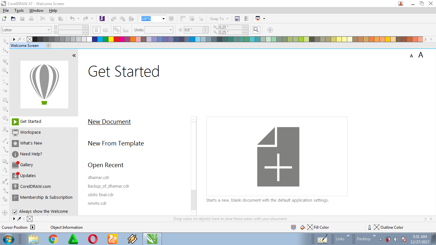The width and height of the screenshot is (436, 245).
Task: Click the color proofing icon in status bar
Action: tap(293, 227)
